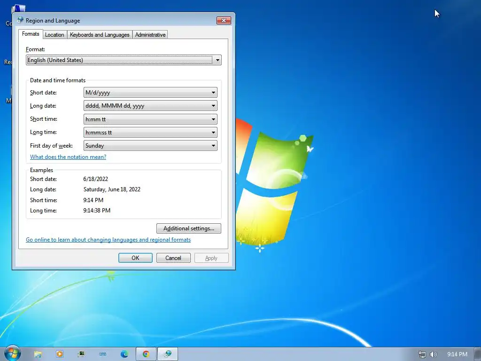Launch Windows Media Player from taskbar
The image size is (481, 361).
[x=60, y=354]
